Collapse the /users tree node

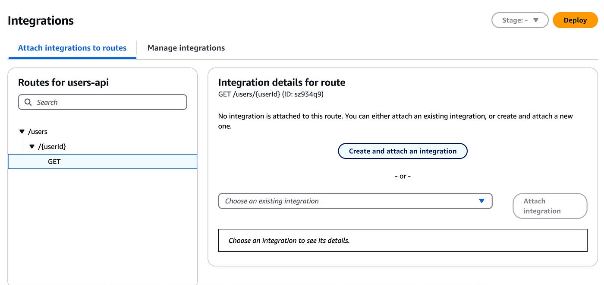point(22,132)
